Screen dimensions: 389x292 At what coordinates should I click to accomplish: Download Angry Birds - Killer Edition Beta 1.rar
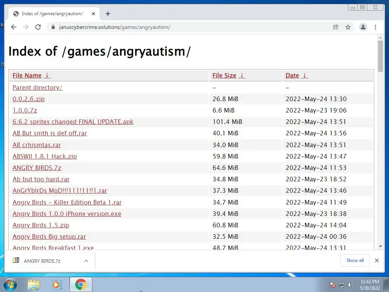coord(67,202)
